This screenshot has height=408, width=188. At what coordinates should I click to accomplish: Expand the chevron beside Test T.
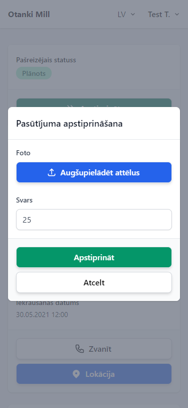[x=177, y=14]
